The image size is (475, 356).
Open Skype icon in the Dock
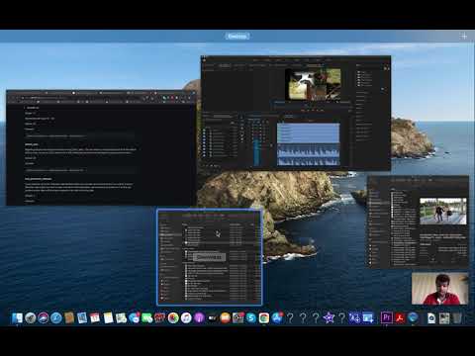point(251,318)
